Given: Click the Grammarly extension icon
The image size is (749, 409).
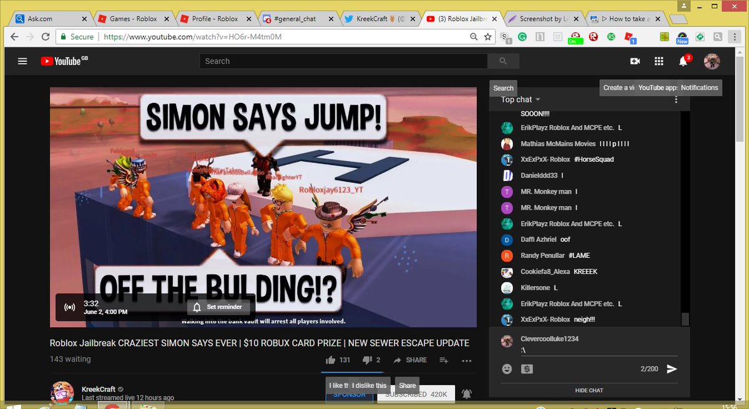Looking at the screenshot, I should point(522,37).
